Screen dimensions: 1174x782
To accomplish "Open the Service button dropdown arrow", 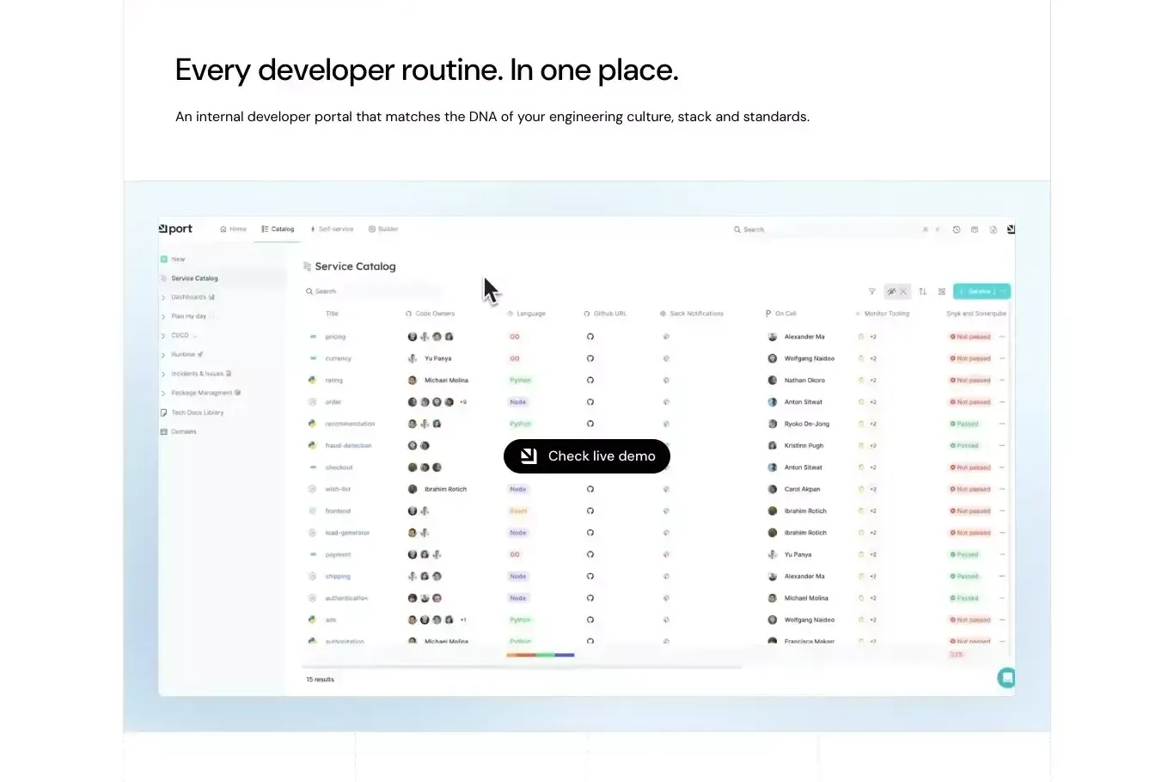I will [x=1003, y=291].
